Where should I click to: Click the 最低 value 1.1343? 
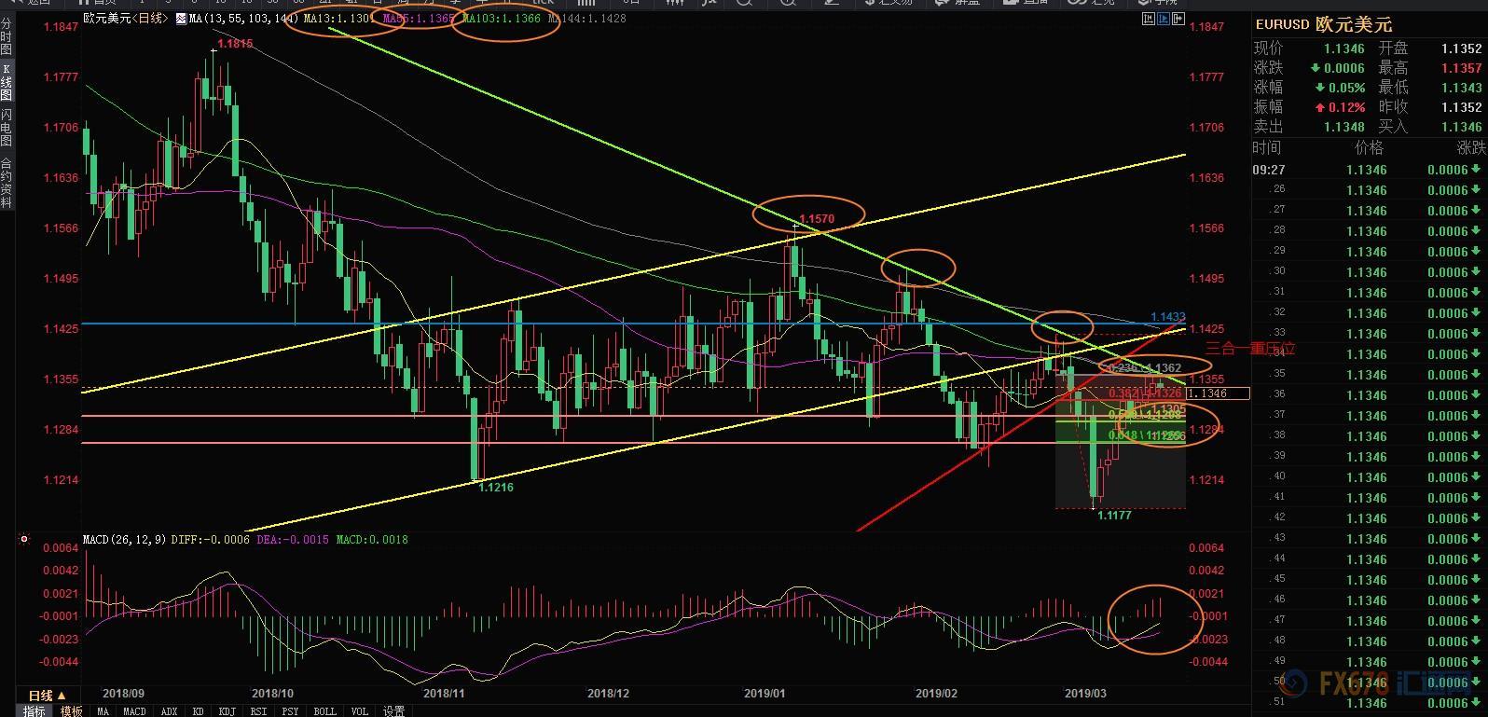[1461, 88]
